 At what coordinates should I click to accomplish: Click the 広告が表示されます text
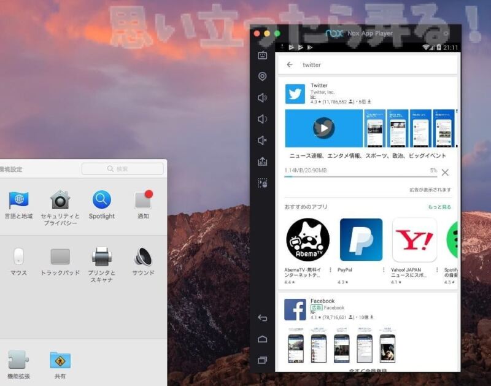430,190
